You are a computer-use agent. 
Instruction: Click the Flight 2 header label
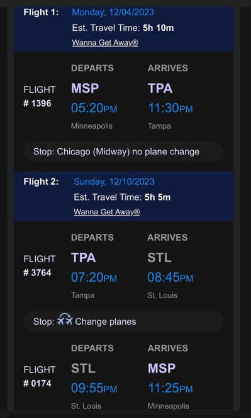[x=42, y=182]
